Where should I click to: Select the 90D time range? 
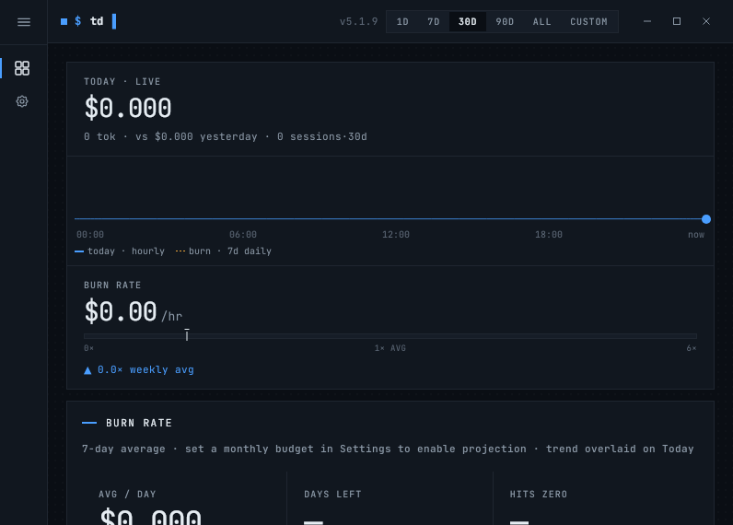tap(505, 22)
